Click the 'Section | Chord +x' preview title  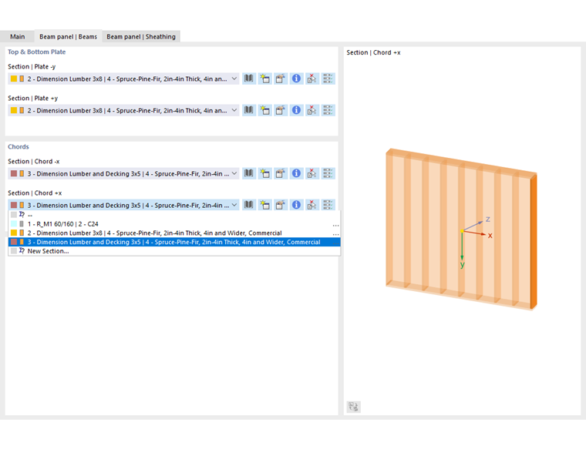[x=373, y=52]
